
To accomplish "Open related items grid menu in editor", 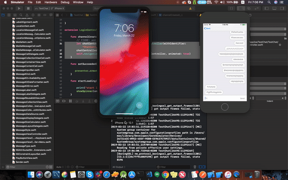I will click(57, 15).
